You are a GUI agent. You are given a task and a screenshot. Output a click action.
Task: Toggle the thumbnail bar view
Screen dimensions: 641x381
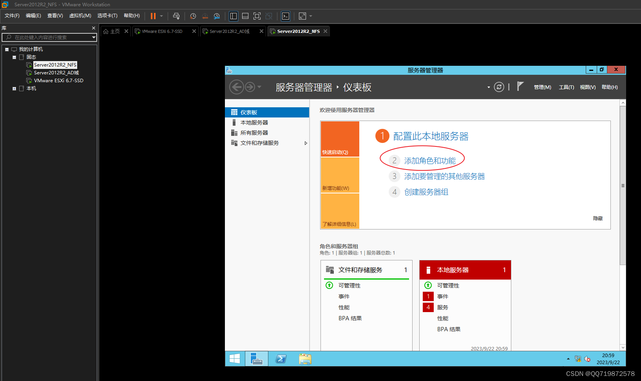click(245, 16)
